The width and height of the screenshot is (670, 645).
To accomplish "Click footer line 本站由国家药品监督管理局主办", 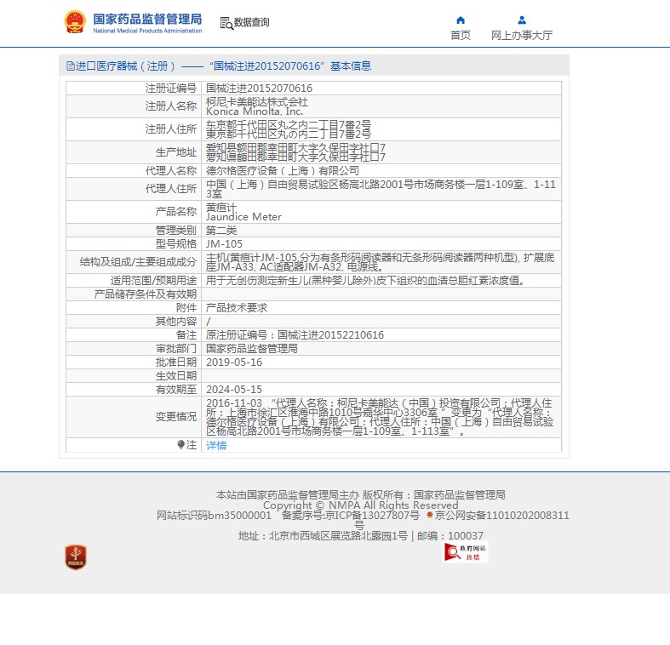I will [287, 495].
